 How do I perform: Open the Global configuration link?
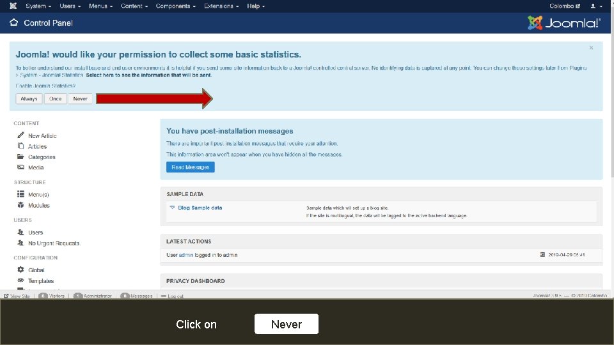coord(36,270)
